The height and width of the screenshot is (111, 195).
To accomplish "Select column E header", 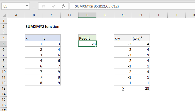I will 87,15.
